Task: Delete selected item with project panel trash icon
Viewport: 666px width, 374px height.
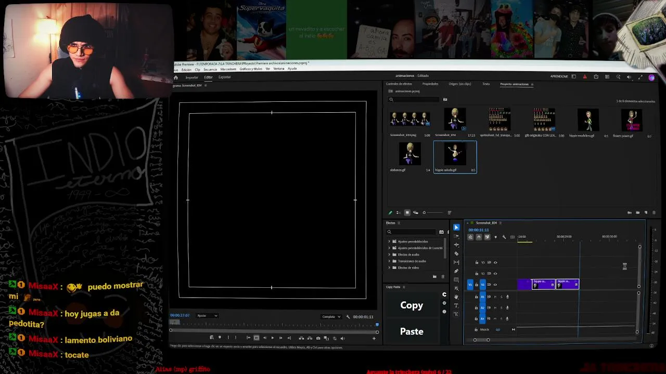Action: tap(654, 212)
